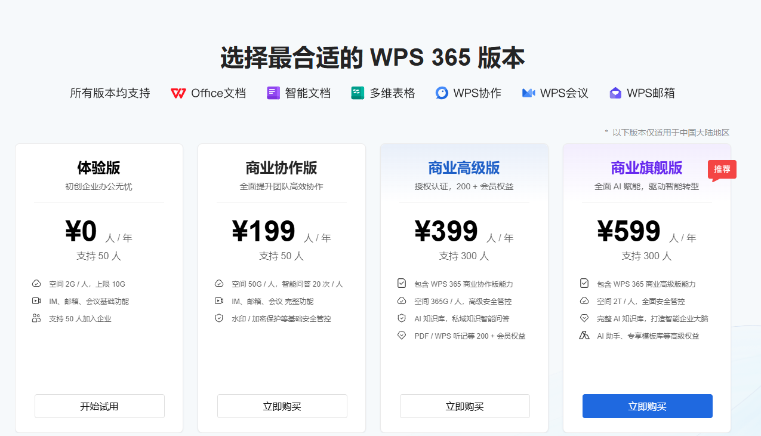Click 立即购买 under 商业协作版
The width and height of the screenshot is (761, 436).
282,406
